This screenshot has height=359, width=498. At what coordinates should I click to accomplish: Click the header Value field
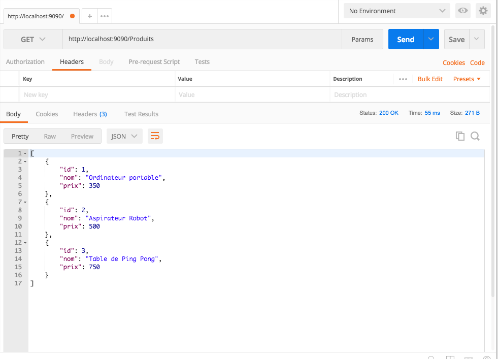[x=252, y=94]
